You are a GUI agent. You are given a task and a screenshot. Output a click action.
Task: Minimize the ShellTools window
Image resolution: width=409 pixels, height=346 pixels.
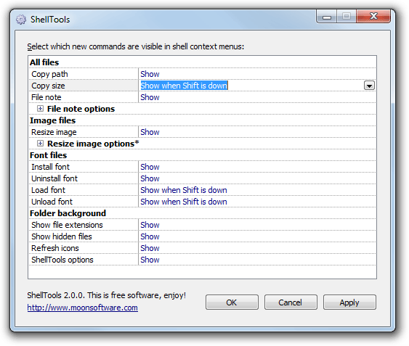327,17
